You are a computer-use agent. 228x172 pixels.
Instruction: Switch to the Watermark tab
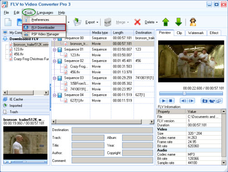click(196, 33)
